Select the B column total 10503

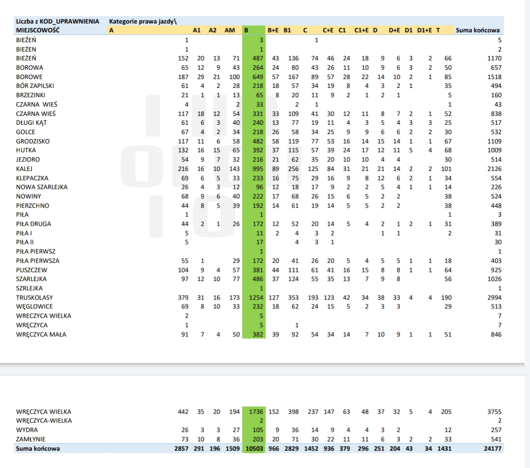click(x=254, y=448)
